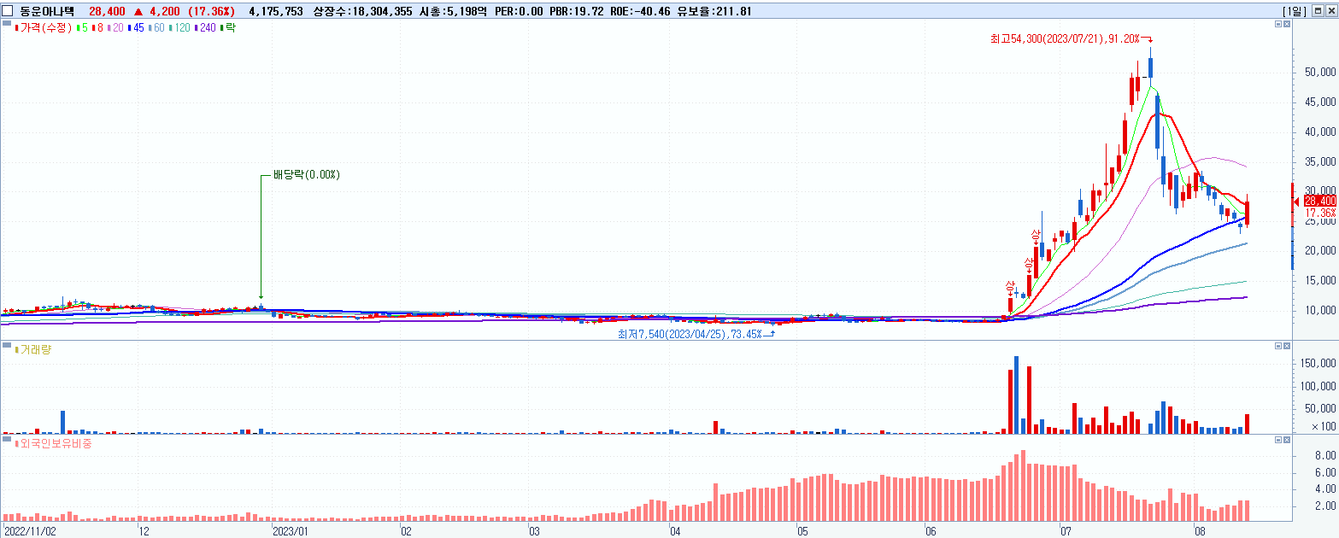The height and width of the screenshot is (538, 1339).
Task: Select the 120-day moving average legend
Action: point(179,28)
